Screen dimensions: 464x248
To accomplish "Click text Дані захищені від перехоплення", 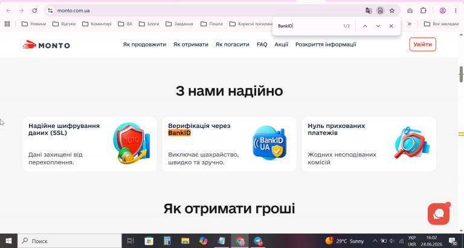I will click(x=56, y=159).
